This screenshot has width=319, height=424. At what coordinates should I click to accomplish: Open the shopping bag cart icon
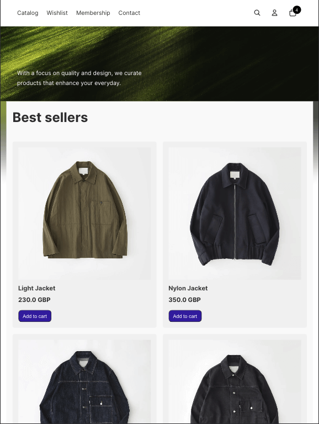(293, 13)
